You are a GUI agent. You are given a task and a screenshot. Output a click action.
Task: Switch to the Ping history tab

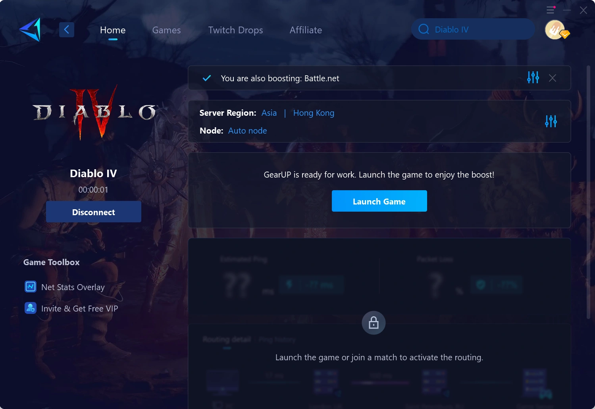277,340
